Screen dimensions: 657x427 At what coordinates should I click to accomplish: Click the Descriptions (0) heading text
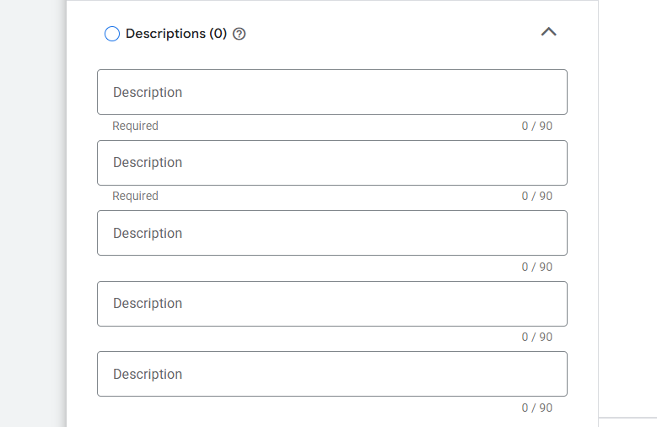pyautogui.click(x=176, y=34)
